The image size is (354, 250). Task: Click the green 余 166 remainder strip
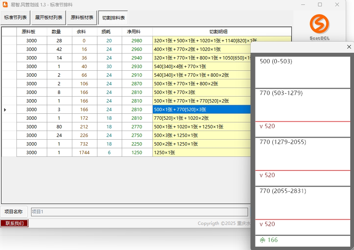point(303,241)
